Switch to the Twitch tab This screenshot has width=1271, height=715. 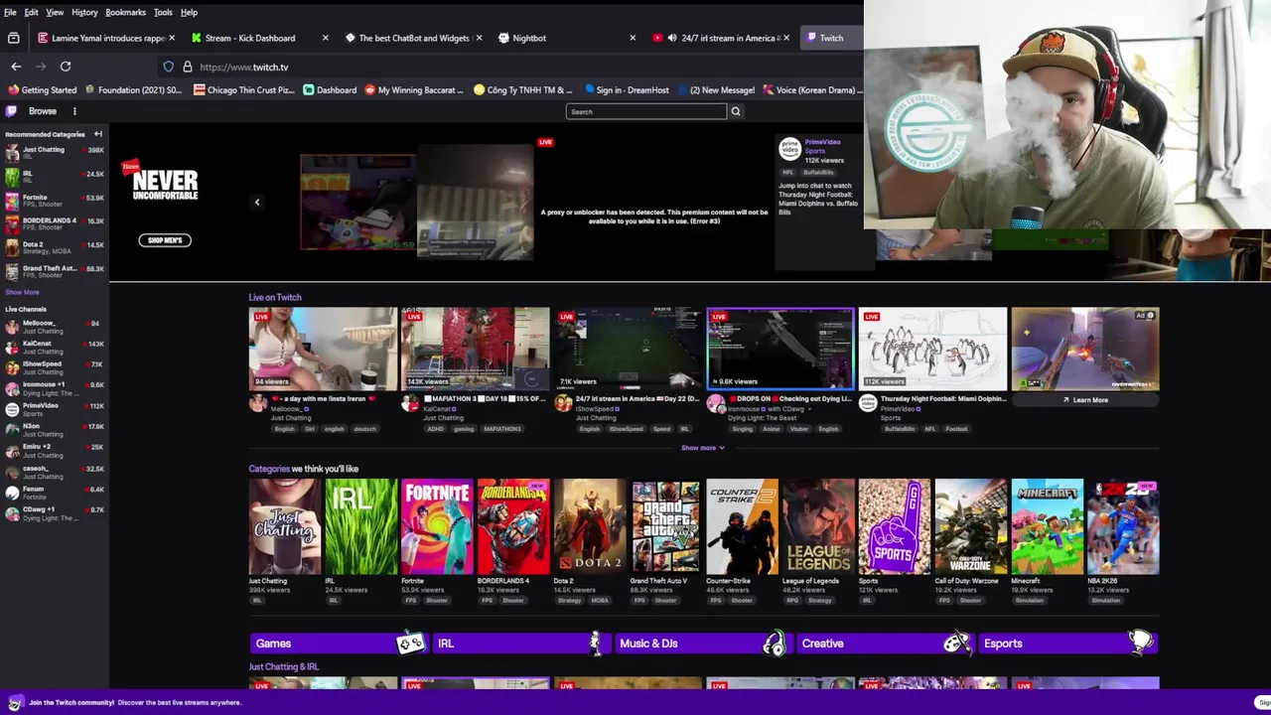click(831, 38)
